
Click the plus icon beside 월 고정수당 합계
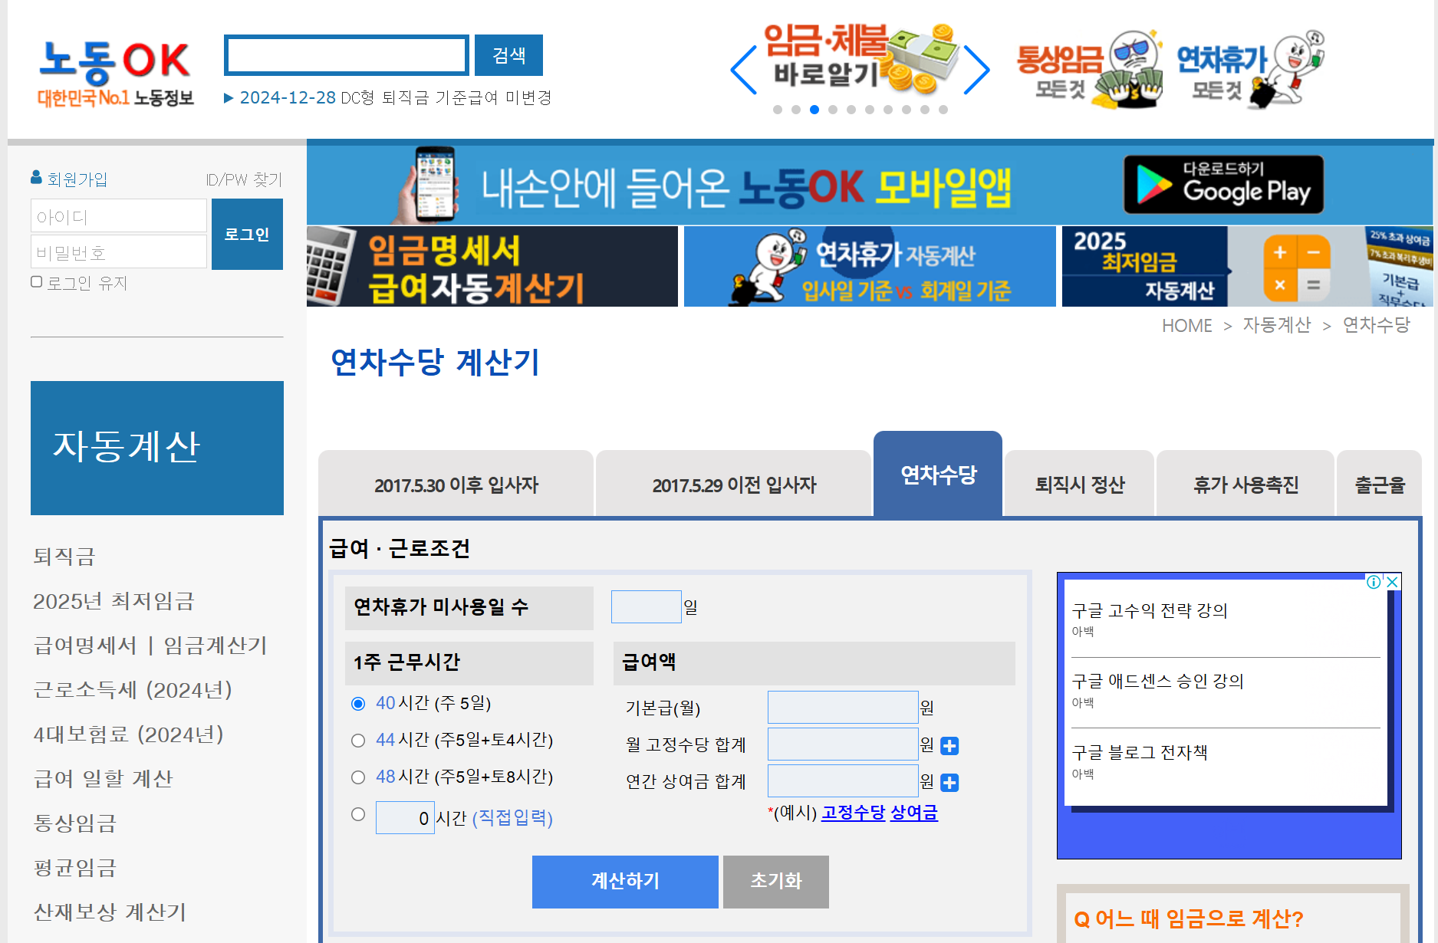pos(951,744)
